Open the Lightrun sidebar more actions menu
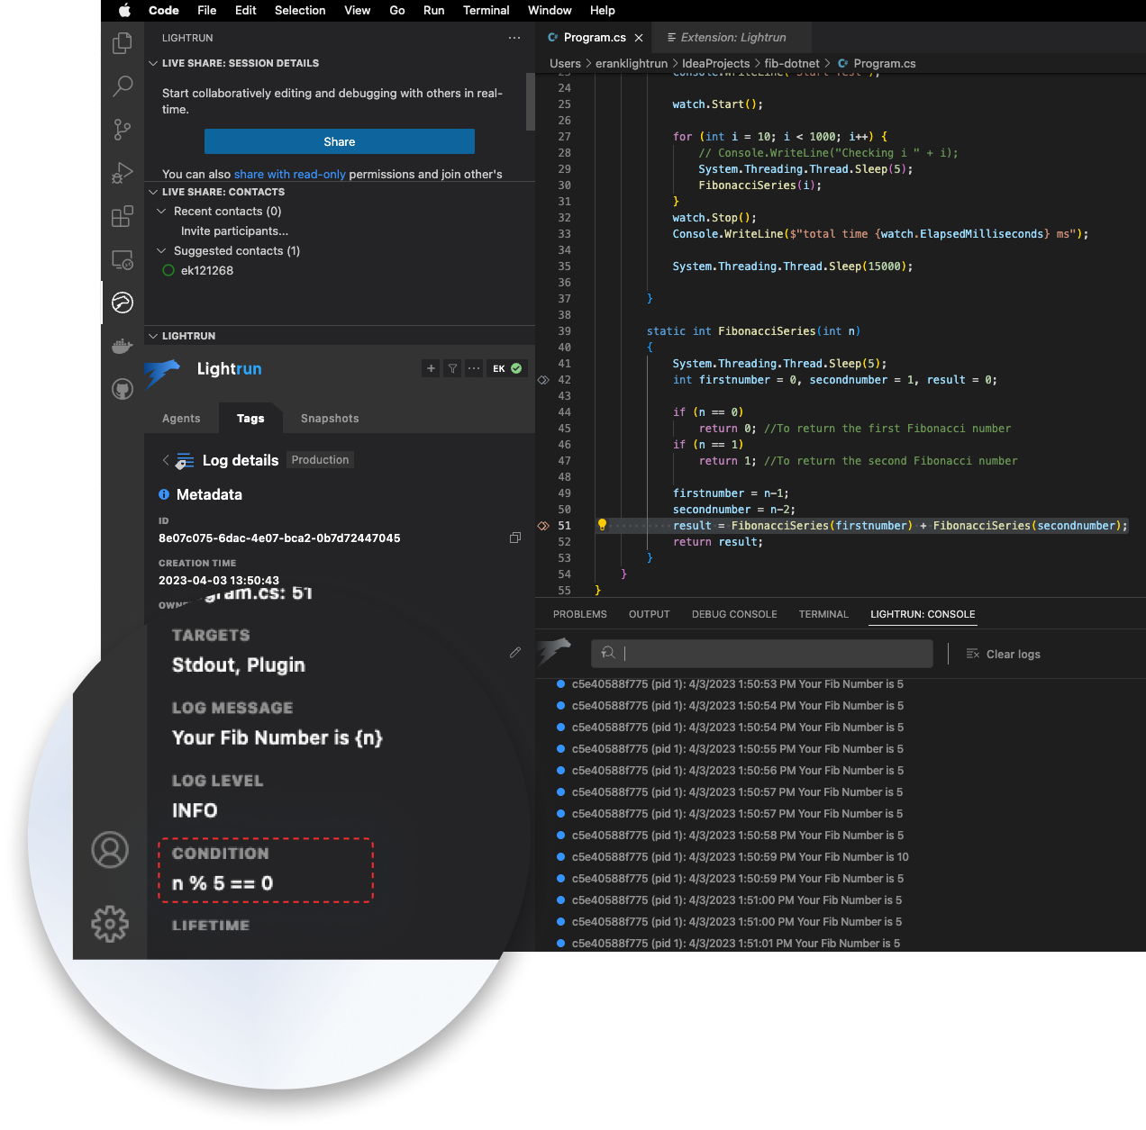Screen dimensions: 1146x1130 pos(514,38)
